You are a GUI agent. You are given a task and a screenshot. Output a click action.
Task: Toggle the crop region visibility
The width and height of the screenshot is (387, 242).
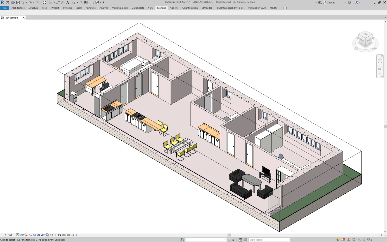44,235
